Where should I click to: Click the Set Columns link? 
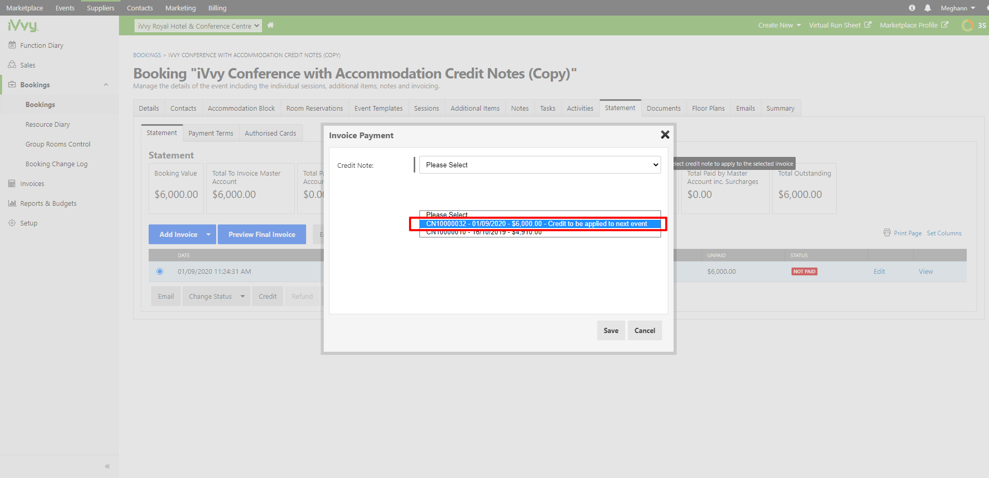click(x=944, y=233)
